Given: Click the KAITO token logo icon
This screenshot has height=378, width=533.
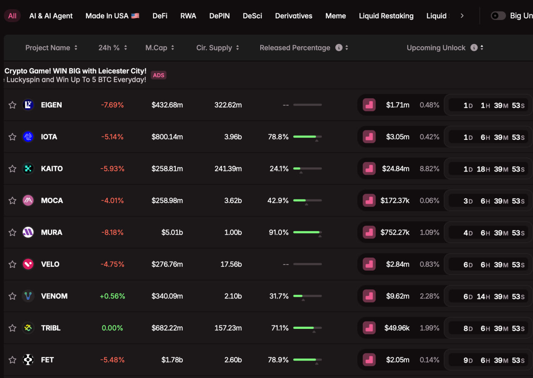Looking at the screenshot, I should coord(28,169).
